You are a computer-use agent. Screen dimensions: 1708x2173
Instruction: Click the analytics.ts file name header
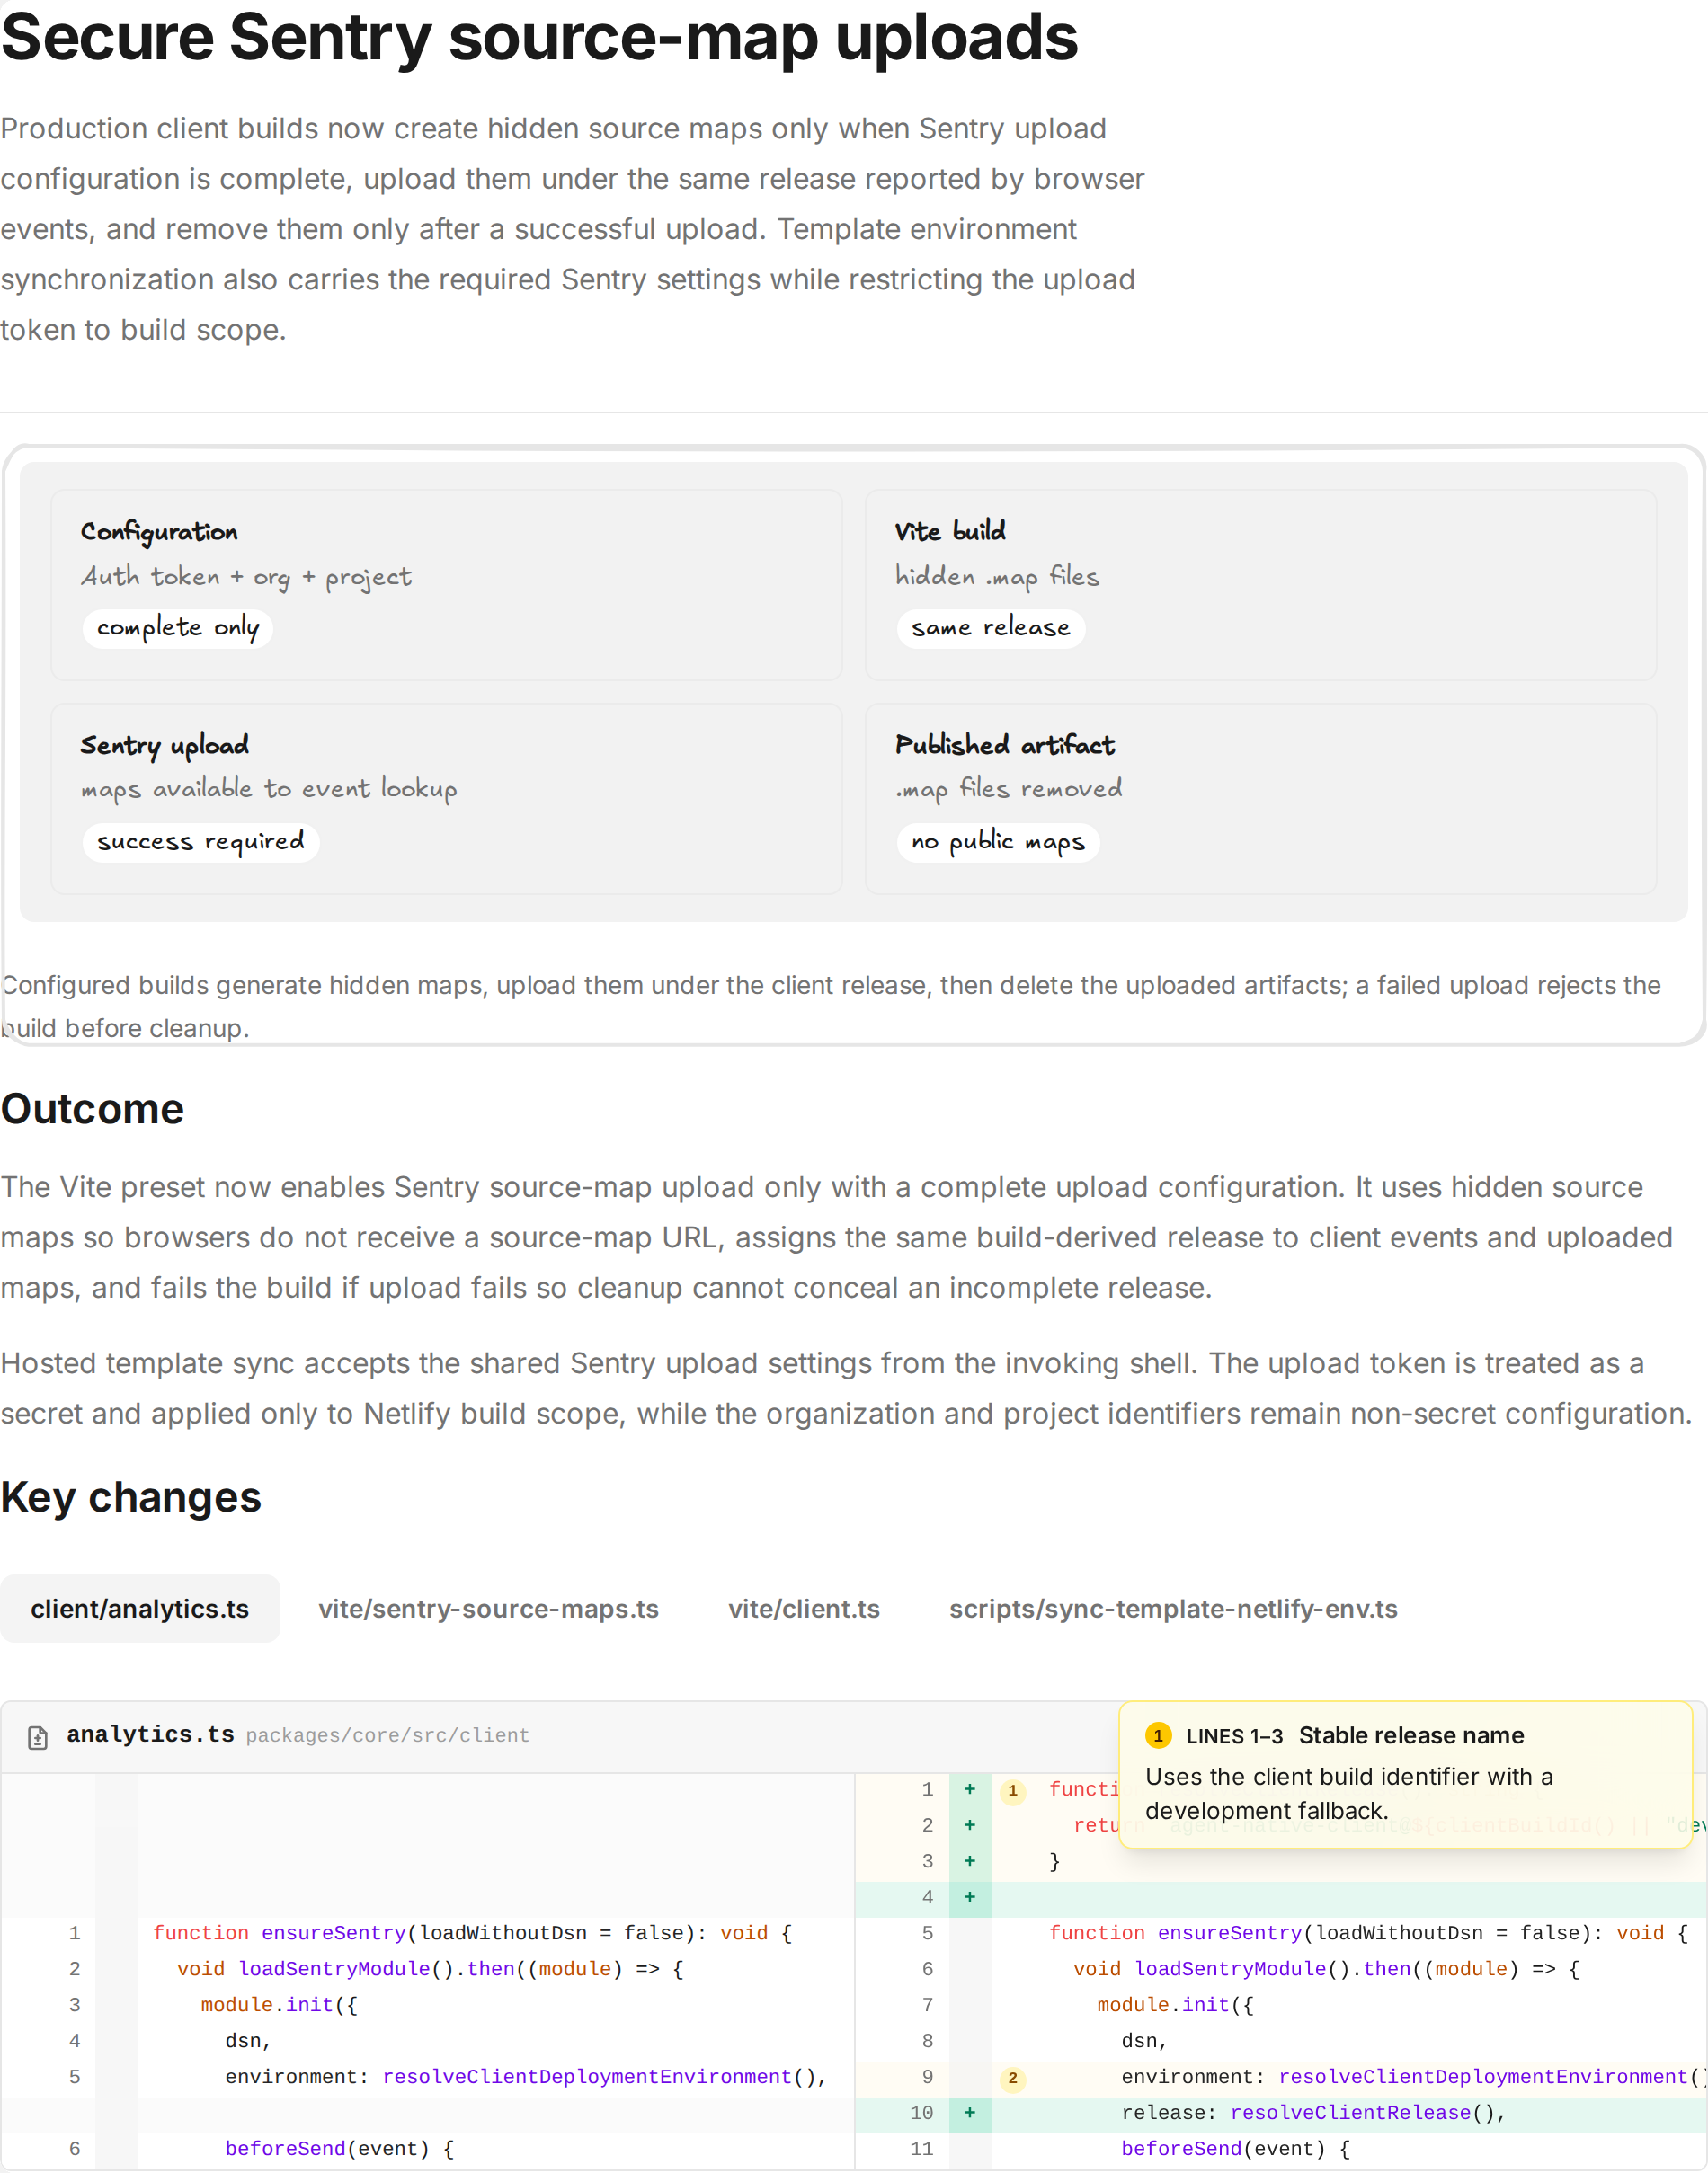[150, 1734]
